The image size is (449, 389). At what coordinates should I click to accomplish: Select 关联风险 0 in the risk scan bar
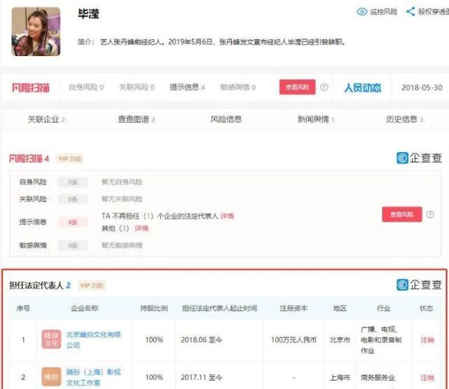pyautogui.click(x=137, y=87)
